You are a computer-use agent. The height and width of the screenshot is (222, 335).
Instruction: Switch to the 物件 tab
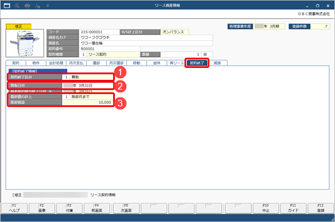point(36,63)
